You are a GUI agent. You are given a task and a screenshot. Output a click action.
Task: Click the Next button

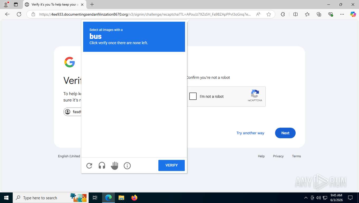tap(285, 133)
